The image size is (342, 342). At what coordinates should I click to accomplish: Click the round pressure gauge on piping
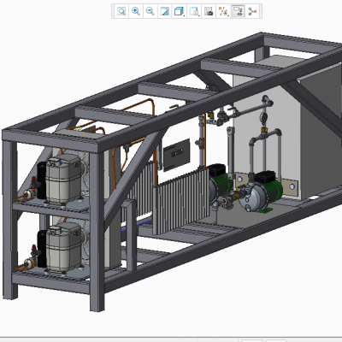(263, 116)
